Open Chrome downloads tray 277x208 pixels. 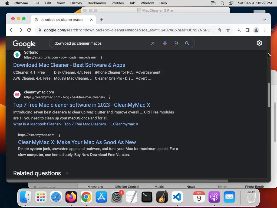(x=239, y=30)
